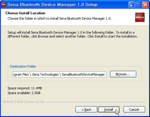This screenshot has height=117, width=150.
Task: Click the red Sena logo in header
Action: click(140, 17)
